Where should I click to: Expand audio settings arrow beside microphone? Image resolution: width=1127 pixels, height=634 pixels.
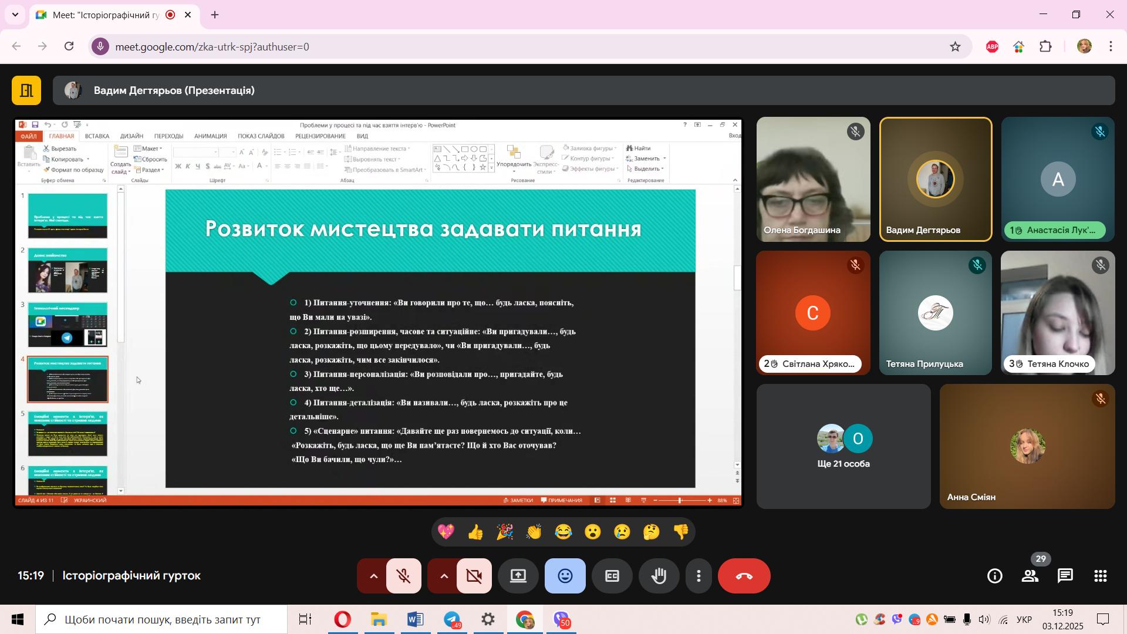pos(373,576)
